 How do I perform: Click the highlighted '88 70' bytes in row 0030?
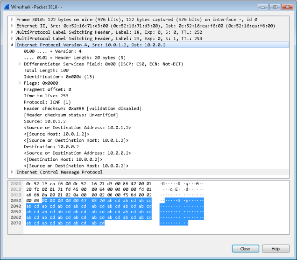(x=98, y=201)
